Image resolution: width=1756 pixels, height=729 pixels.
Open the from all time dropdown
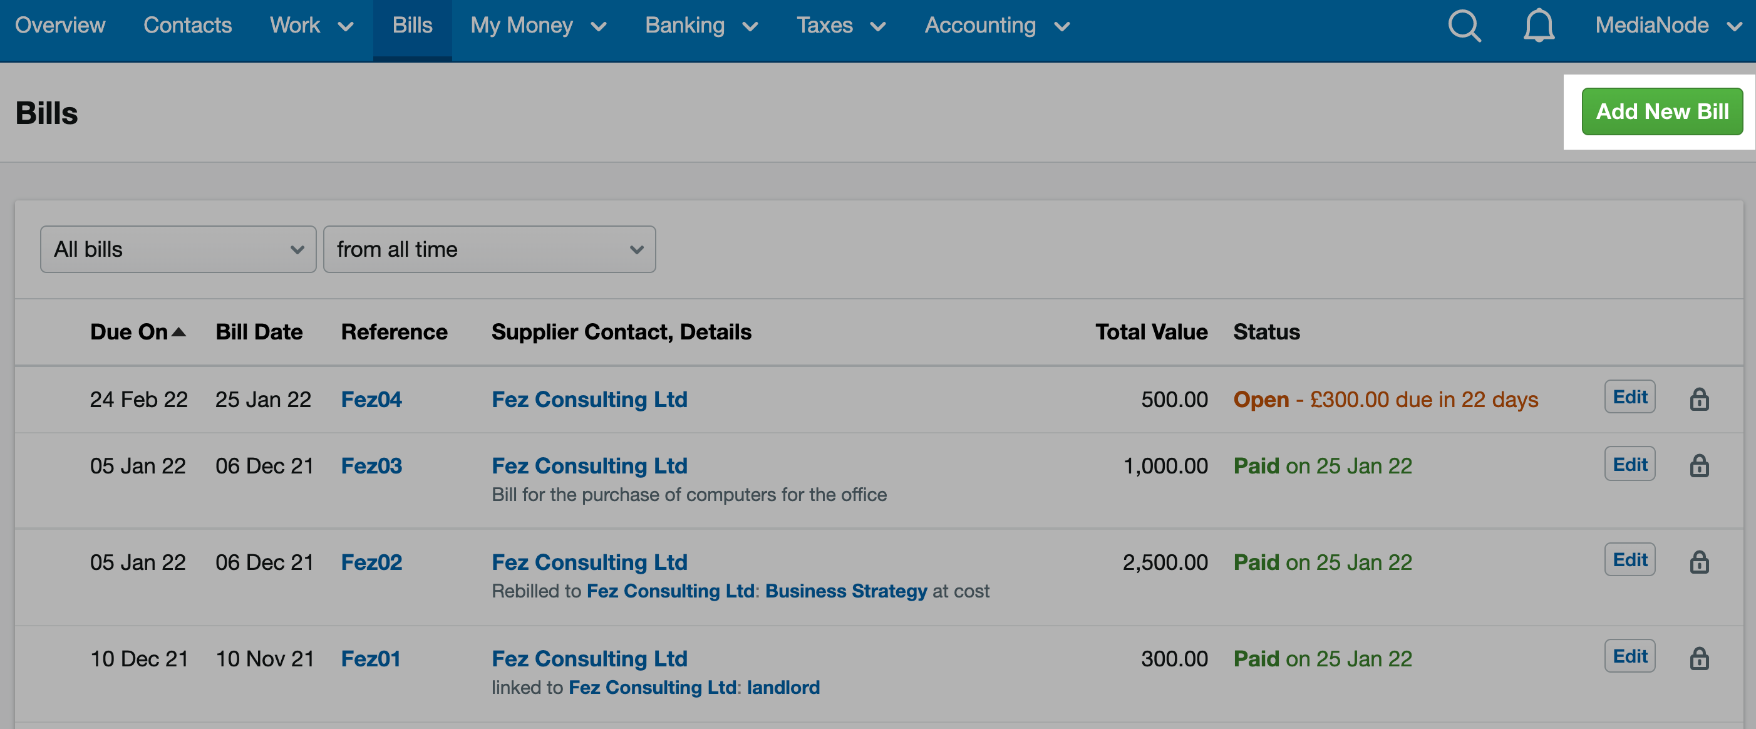point(490,250)
